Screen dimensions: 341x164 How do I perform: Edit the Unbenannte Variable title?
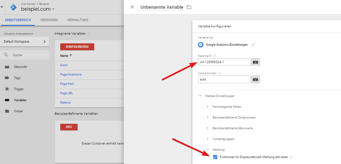coord(162,7)
